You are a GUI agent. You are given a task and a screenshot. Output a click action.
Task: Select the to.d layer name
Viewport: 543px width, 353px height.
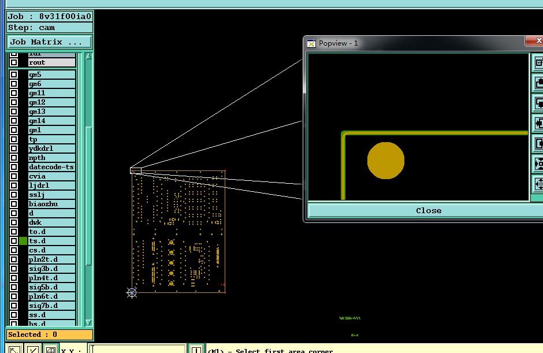[51, 232]
